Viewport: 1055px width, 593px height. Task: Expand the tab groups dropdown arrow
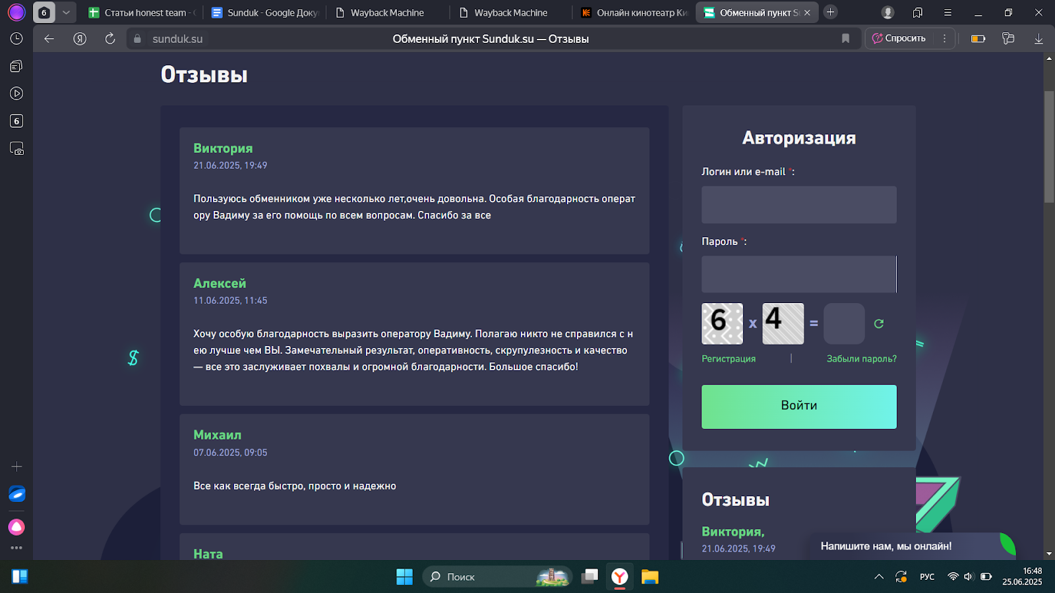66,13
